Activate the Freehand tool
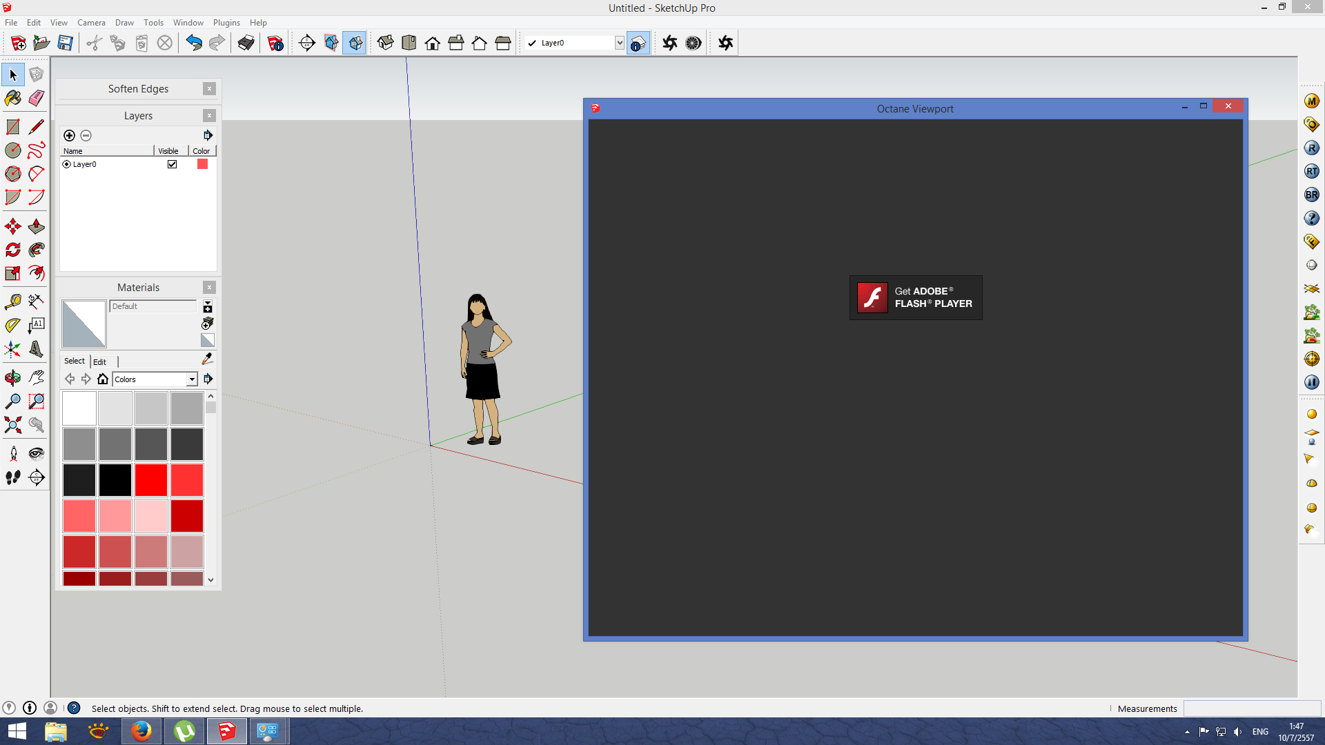 37,150
